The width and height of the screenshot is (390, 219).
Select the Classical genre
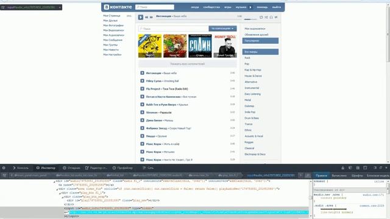pos(249,148)
